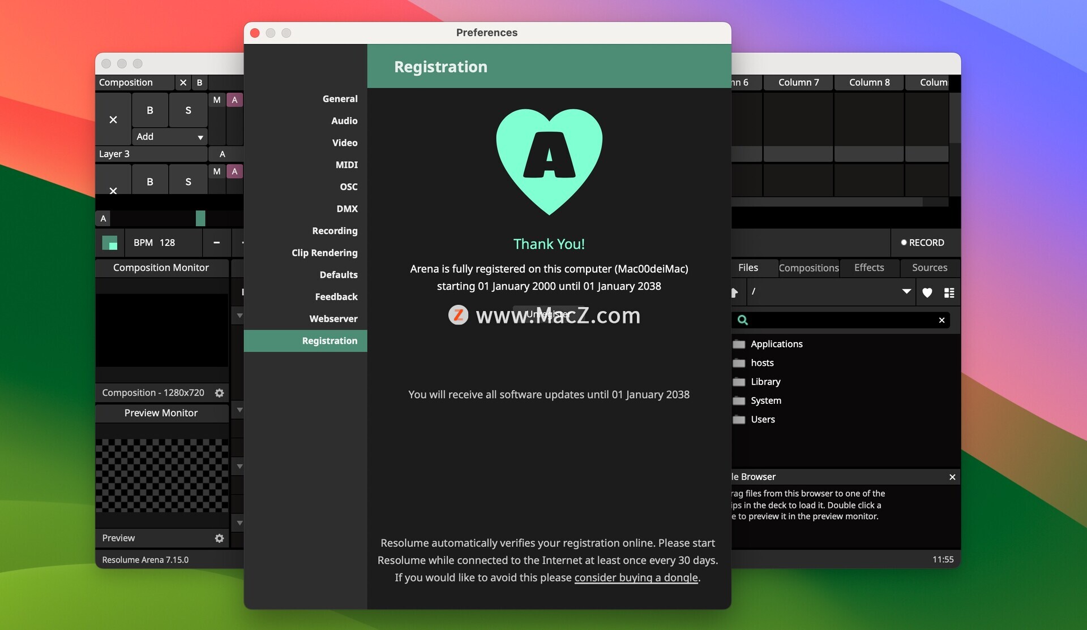The image size is (1087, 630).
Task: Toggle Bypass on Layer 3
Action: pos(150,182)
